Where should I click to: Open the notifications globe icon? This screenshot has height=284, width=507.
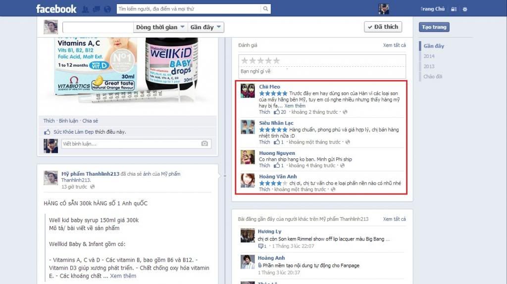(x=106, y=9)
